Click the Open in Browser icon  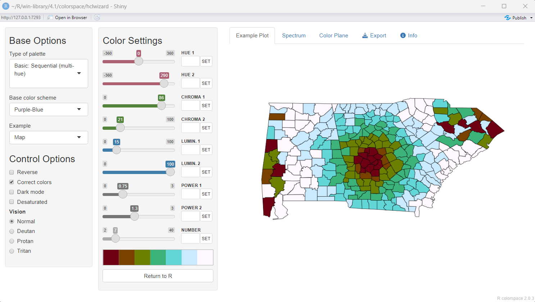pos(50,17)
